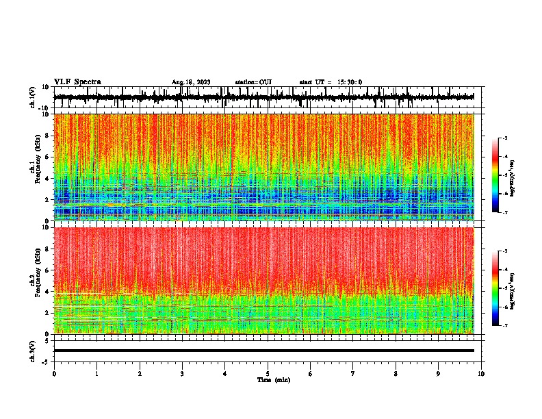Click the ch.1 spectrogram plot
This screenshot has width=542, height=419.
point(264,167)
